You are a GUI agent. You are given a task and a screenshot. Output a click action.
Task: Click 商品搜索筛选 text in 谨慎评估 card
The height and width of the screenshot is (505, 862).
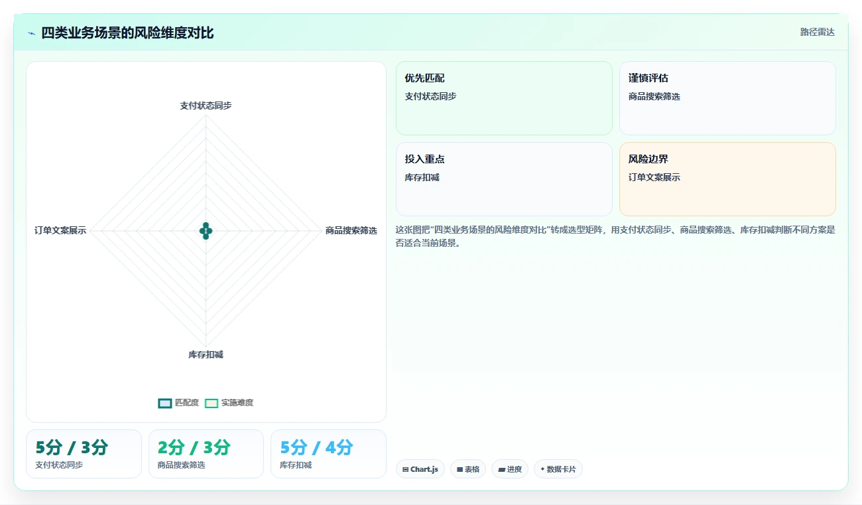tap(654, 96)
